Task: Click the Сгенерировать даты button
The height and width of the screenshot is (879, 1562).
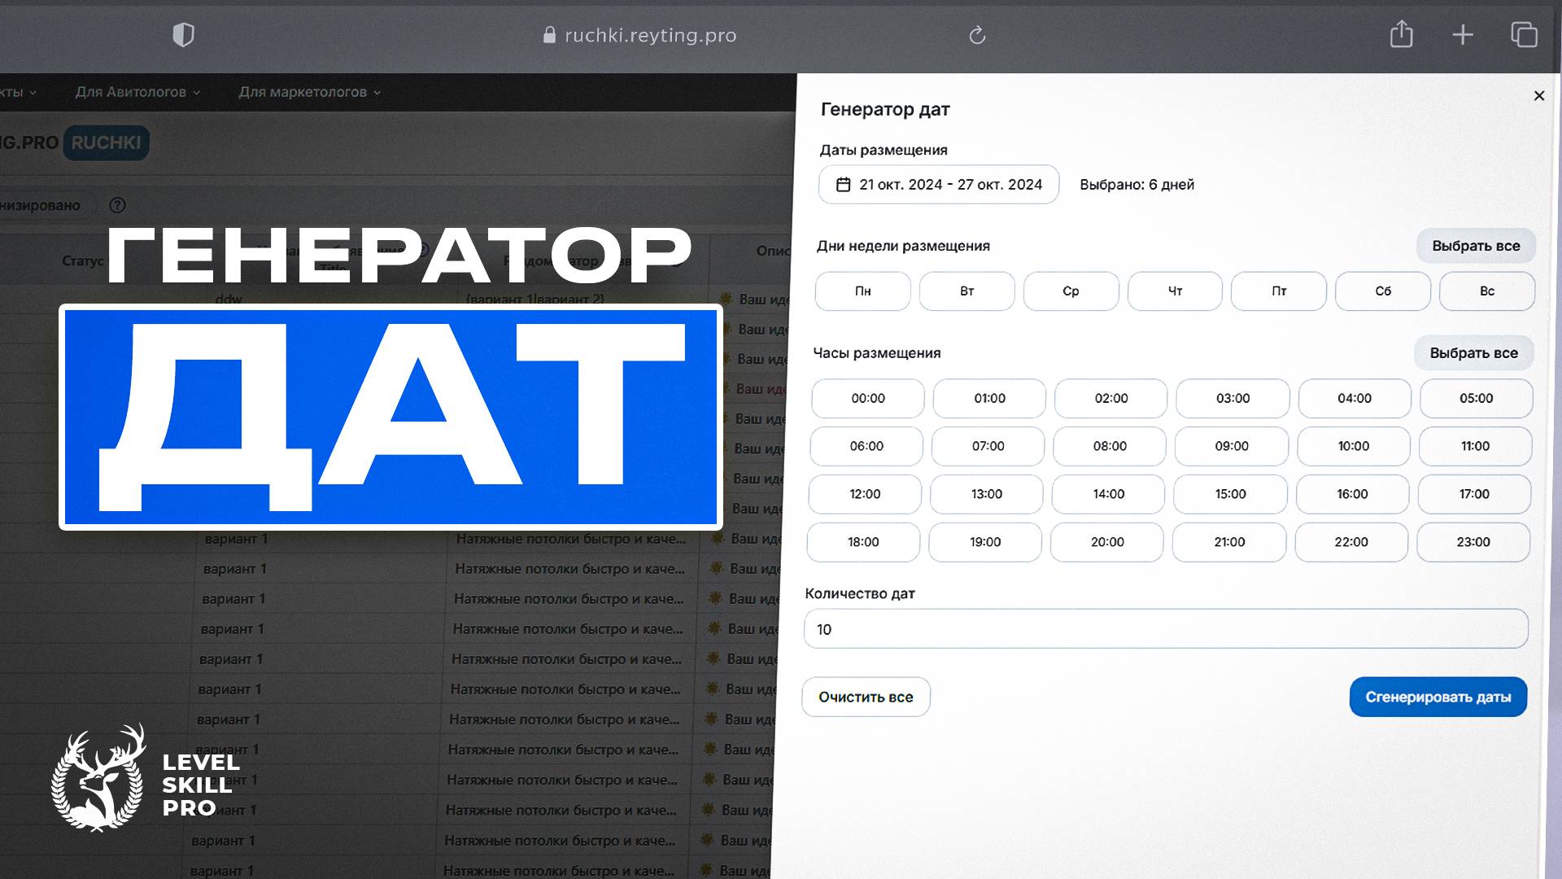Action: 1438,697
